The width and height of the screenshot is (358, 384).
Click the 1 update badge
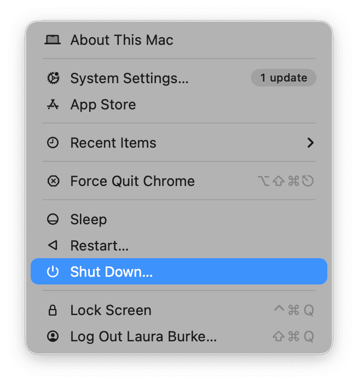click(x=284, y=78)
